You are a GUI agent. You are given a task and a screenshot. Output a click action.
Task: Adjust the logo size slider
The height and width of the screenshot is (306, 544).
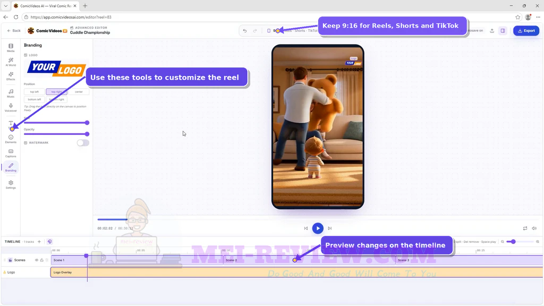click(56, 123)
